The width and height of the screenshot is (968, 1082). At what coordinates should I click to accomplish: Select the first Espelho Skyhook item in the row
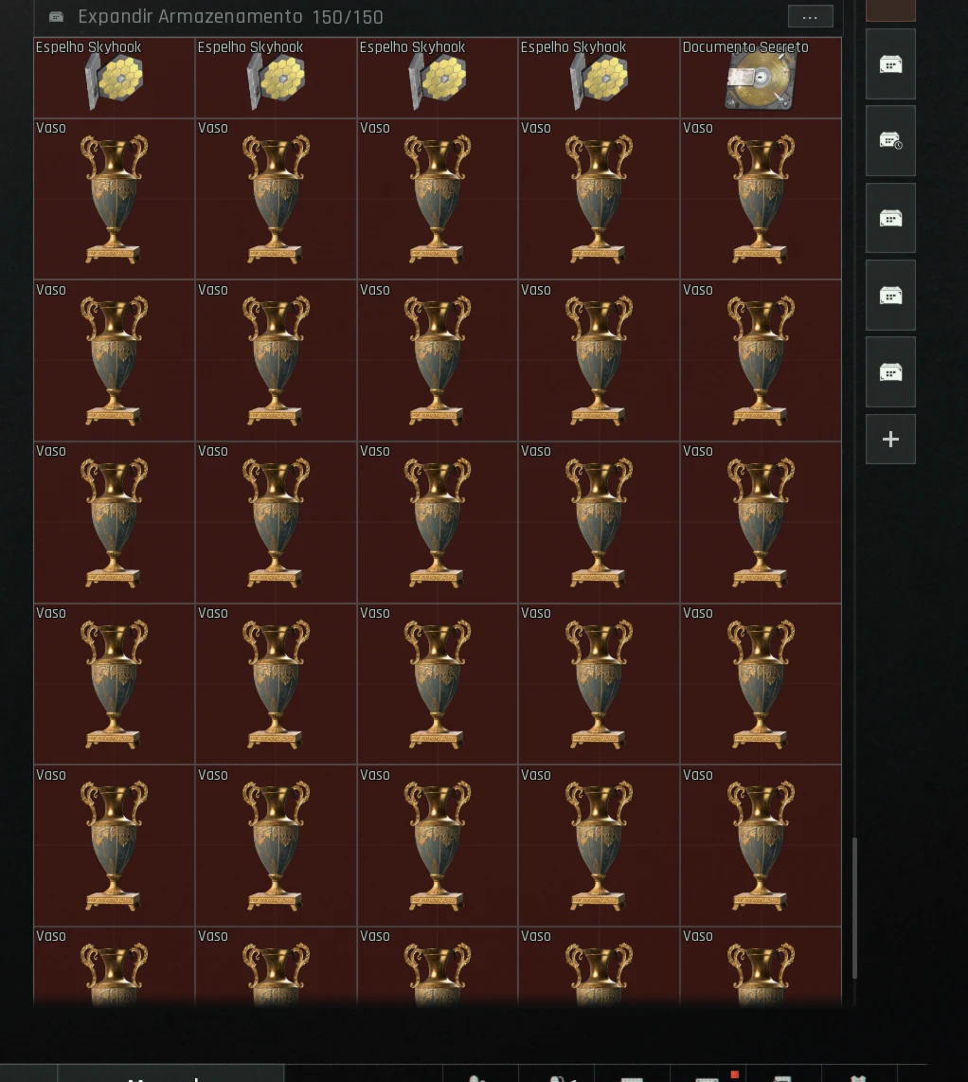pyautogui.click(x=114, y=78)
